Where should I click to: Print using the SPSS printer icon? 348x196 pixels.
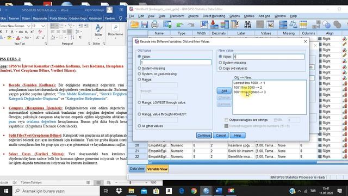coord(154,24)
